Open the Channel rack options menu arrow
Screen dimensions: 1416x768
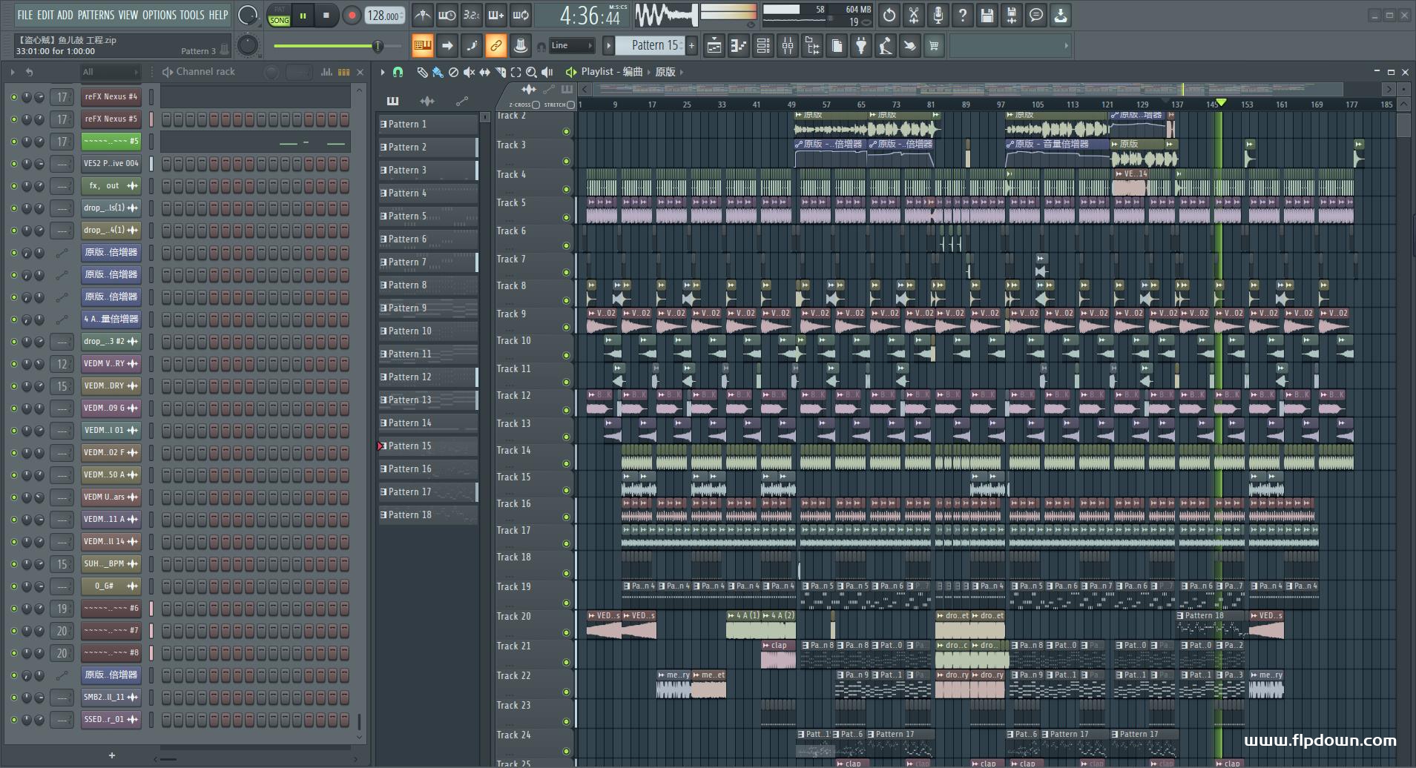tap(13, 72)
